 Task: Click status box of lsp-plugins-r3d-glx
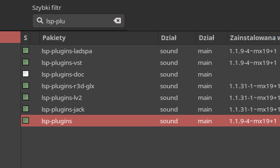(26, 85)
